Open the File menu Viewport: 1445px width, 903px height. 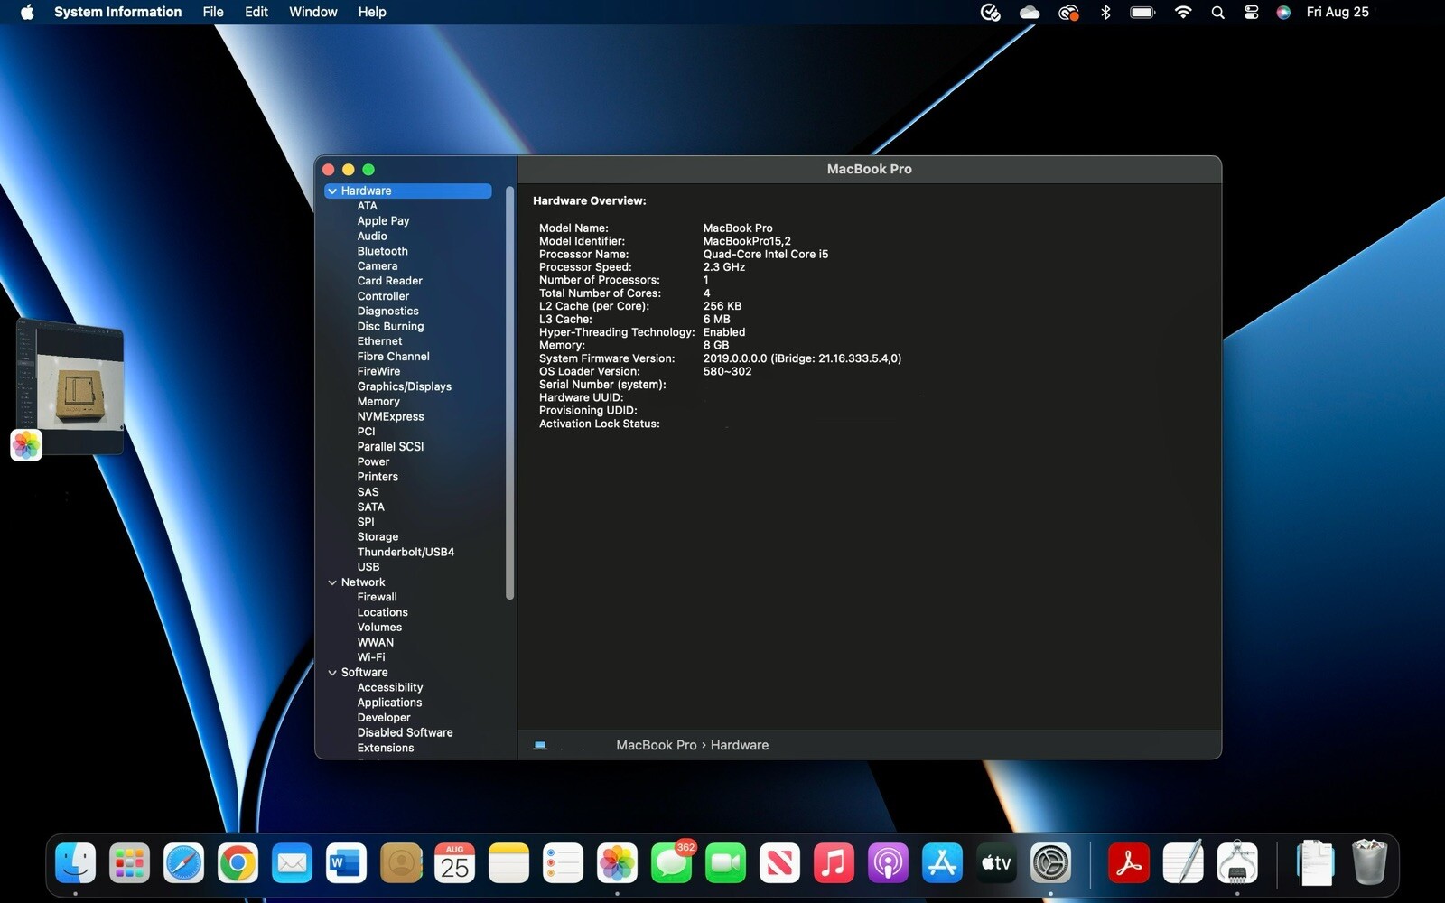pyautogui.click(x=213, y=12)
